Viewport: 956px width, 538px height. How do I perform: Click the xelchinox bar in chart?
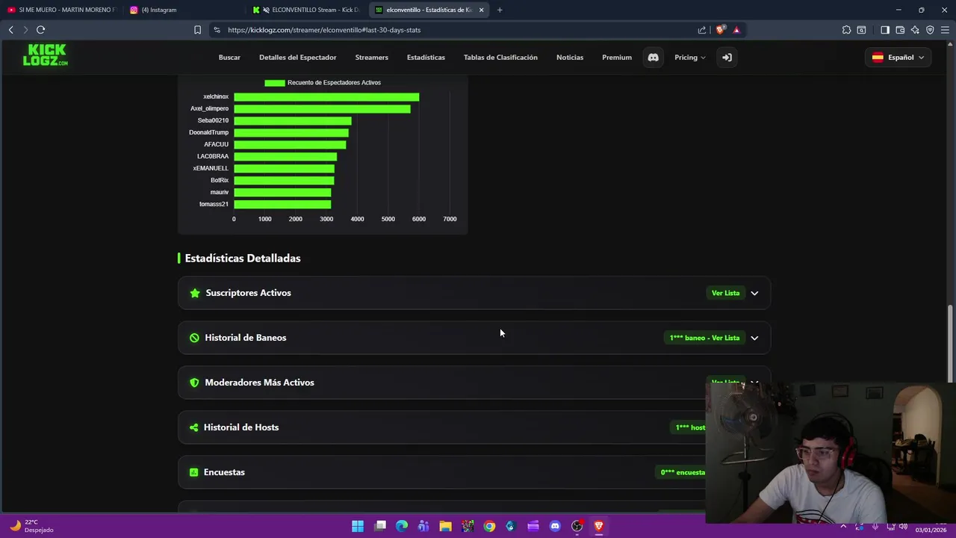(326, 96)
